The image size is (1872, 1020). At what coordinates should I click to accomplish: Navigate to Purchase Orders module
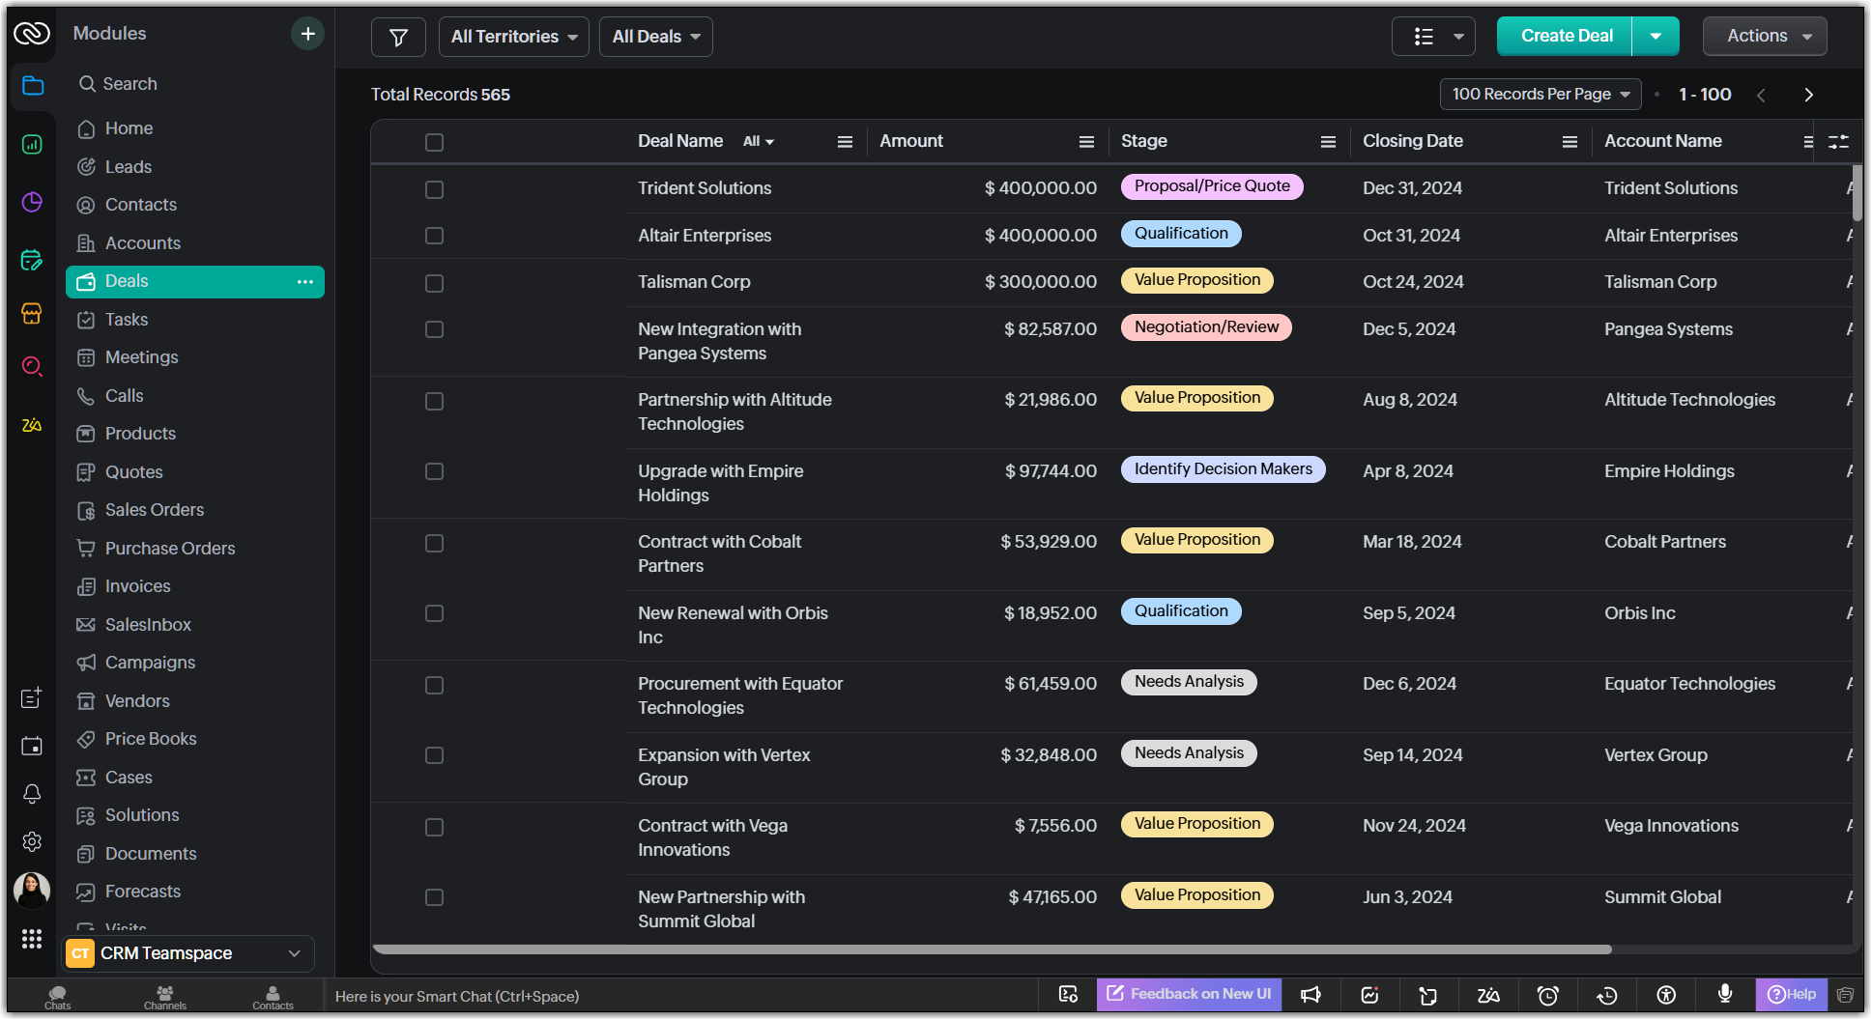(x=170, y=549)
